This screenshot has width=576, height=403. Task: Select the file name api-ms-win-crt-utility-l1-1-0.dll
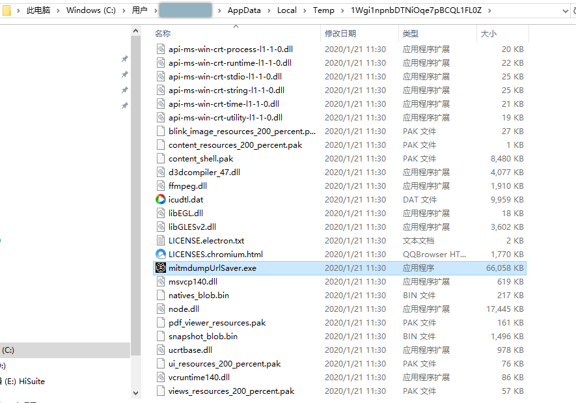(x=226, y=118)
